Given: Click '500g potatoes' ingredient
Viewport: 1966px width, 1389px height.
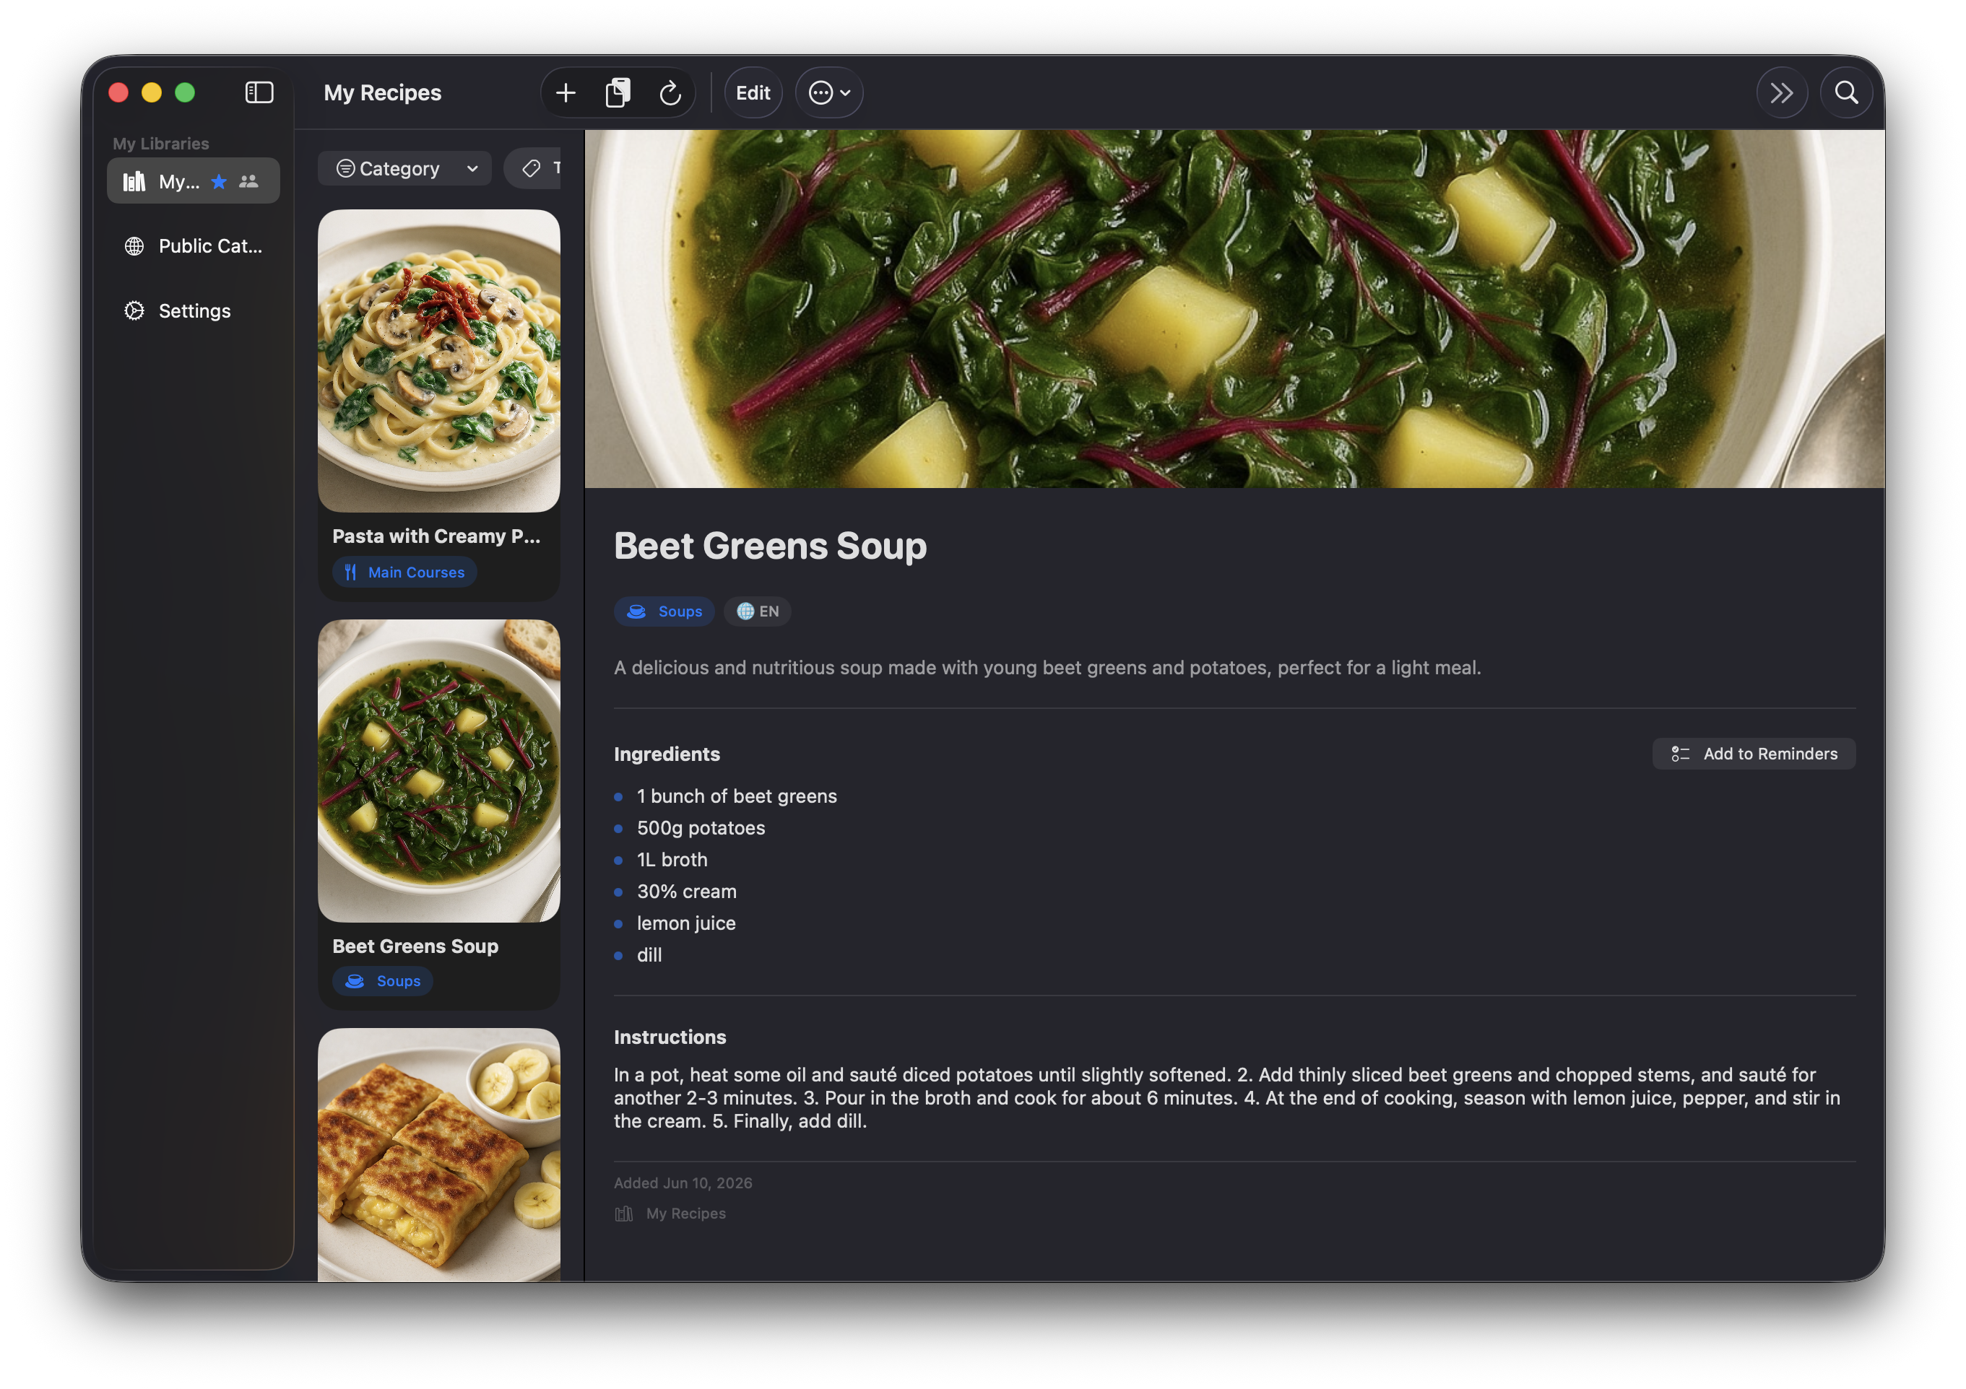Looking at the screenshot, I should click(701, 827).
